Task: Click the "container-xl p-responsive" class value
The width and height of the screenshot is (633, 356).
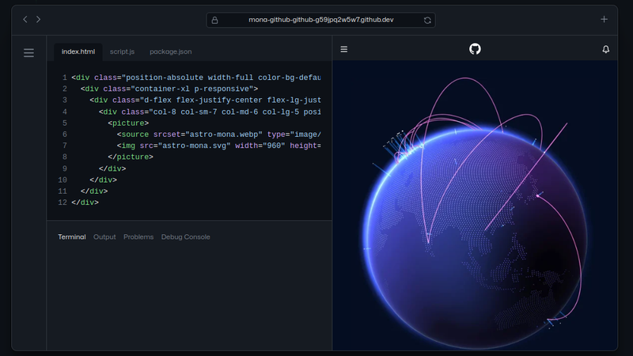Action: [x=192, y=89]
